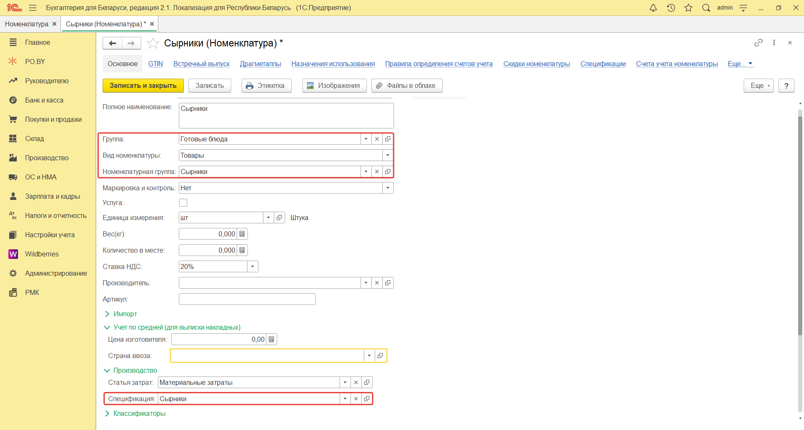
Task: Copy link to this item via chain icon
Action: pyautogui.click(x=758, y=43)
